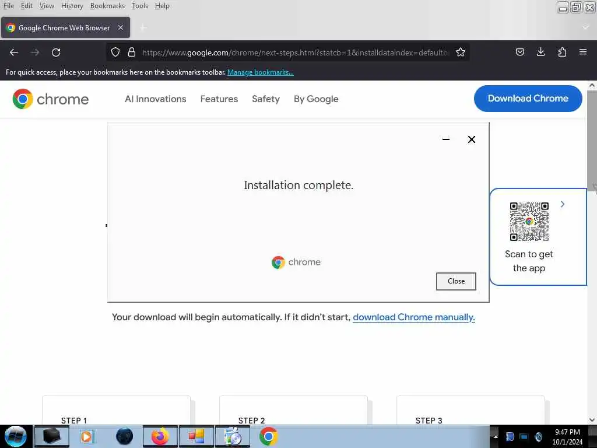
Task: Open the View menu
Action: (x=47, y=6)
